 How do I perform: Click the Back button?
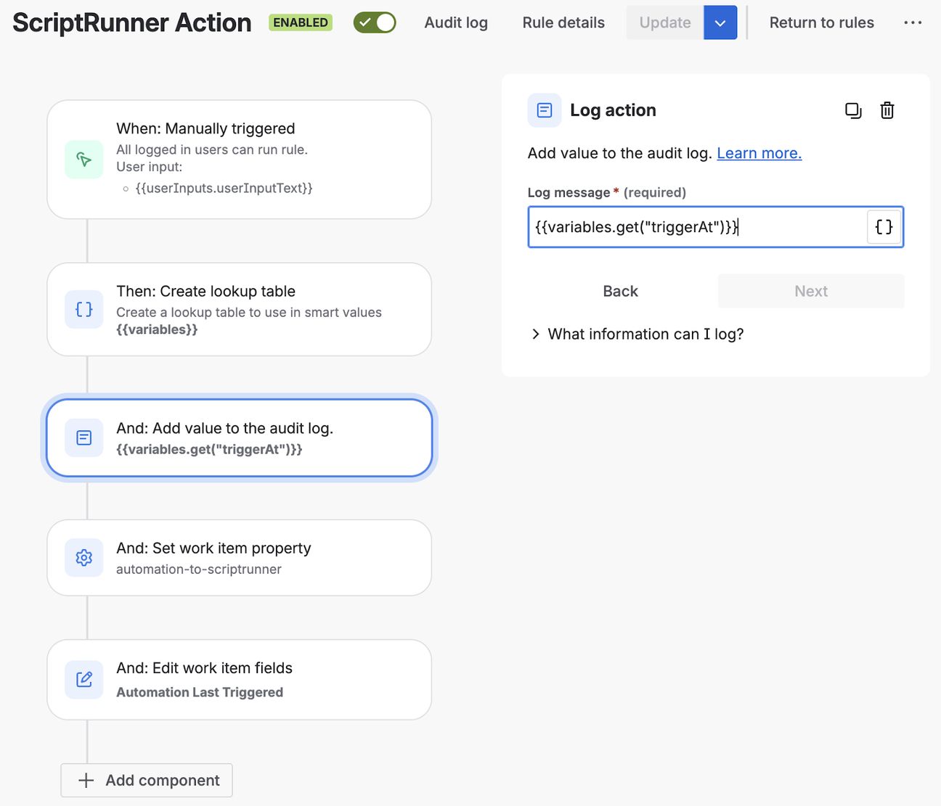tap(621, 291)
